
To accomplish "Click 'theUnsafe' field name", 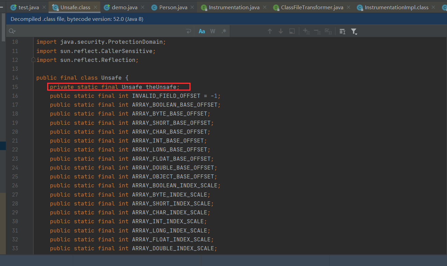I will (161, 87).
